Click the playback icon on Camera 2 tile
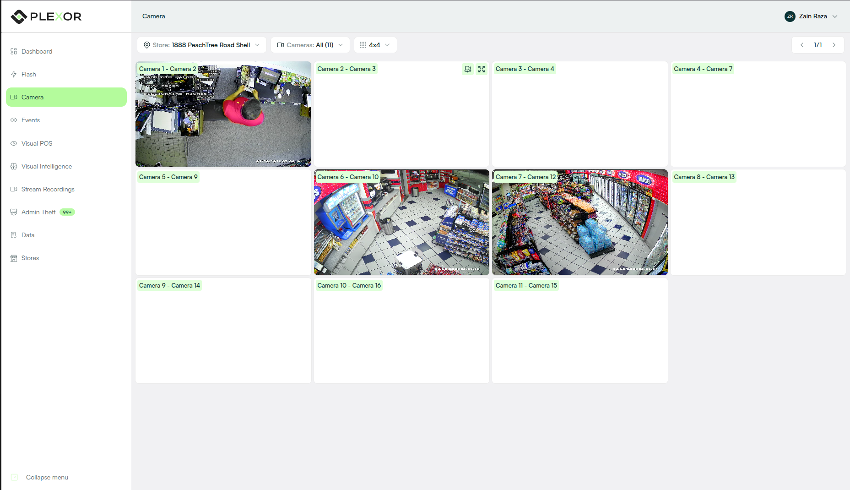 tap(468, 69)
